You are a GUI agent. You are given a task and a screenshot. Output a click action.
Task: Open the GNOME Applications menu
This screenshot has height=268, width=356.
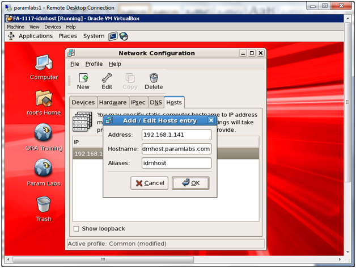coord(36,36)
